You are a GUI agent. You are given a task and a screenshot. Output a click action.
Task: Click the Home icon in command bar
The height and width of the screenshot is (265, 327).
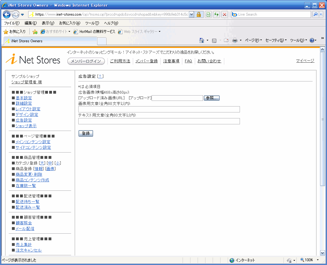coord(202,40)
